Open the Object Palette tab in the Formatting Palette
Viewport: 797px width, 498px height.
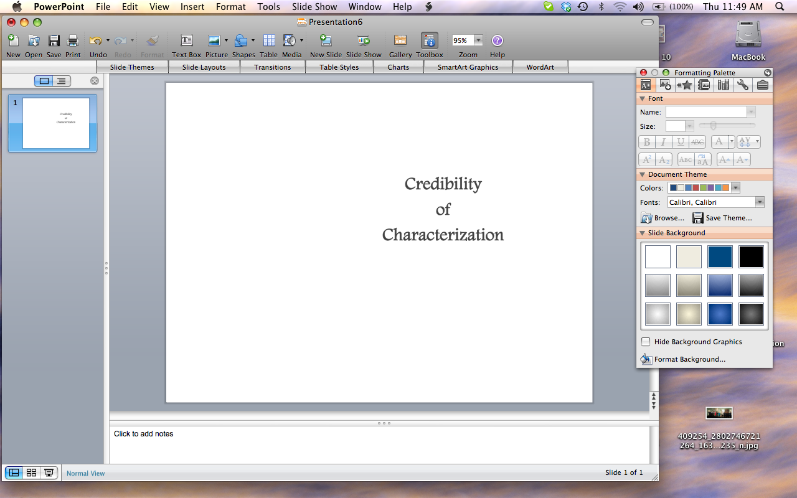pos(665,85)
